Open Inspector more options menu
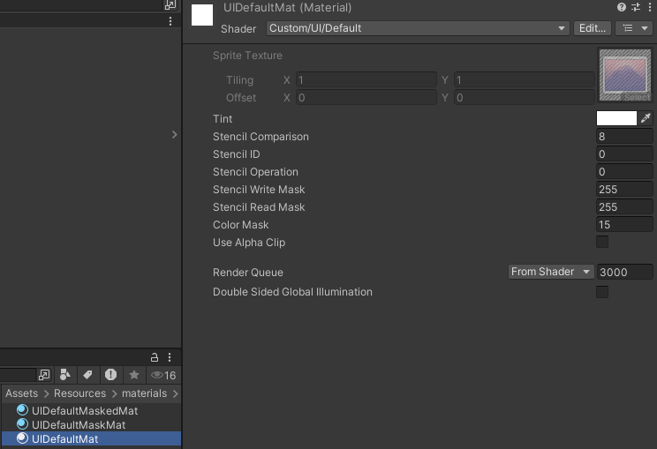This screenshot has width=657, height=449. click(x=649, y=7)
